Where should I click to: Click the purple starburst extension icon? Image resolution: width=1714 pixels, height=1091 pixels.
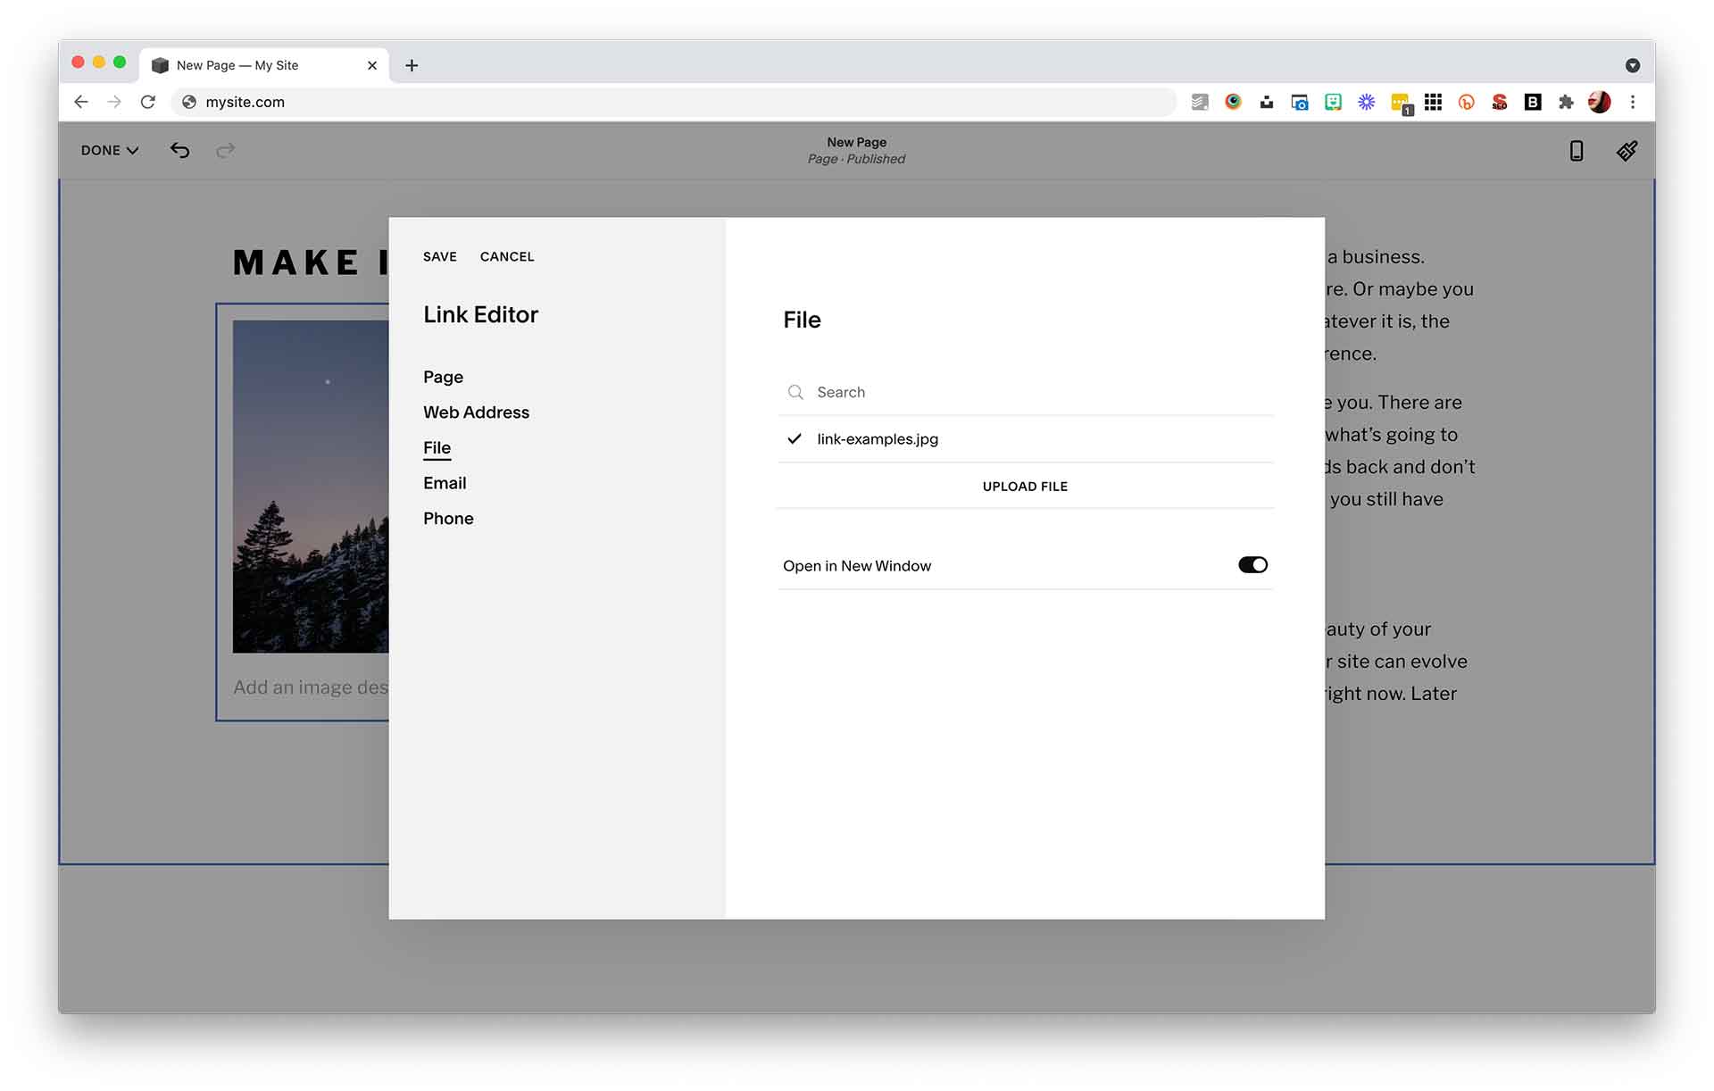1366,102
